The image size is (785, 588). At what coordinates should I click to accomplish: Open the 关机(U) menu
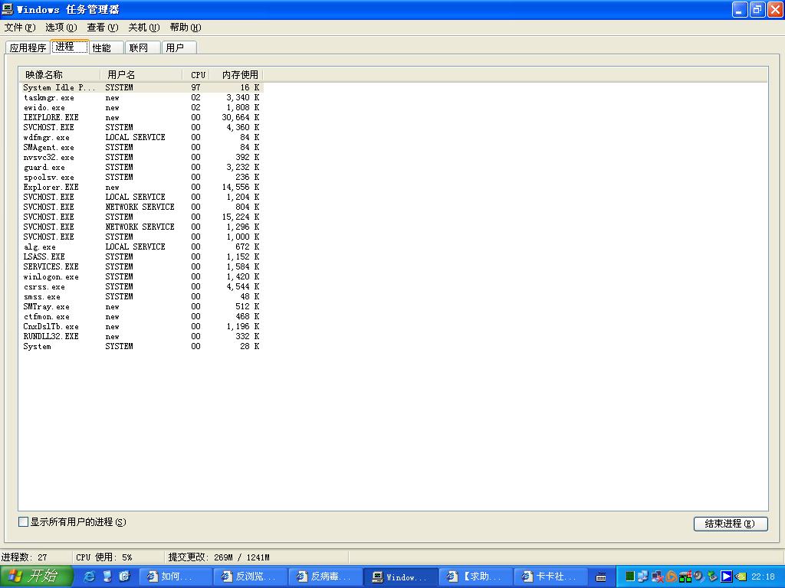[143, 28]
